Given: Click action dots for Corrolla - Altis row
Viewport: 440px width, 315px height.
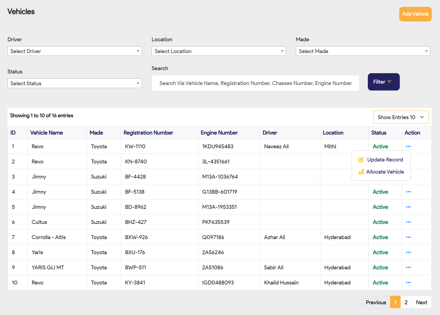Looking at the screenshot, I should point(408,237).
